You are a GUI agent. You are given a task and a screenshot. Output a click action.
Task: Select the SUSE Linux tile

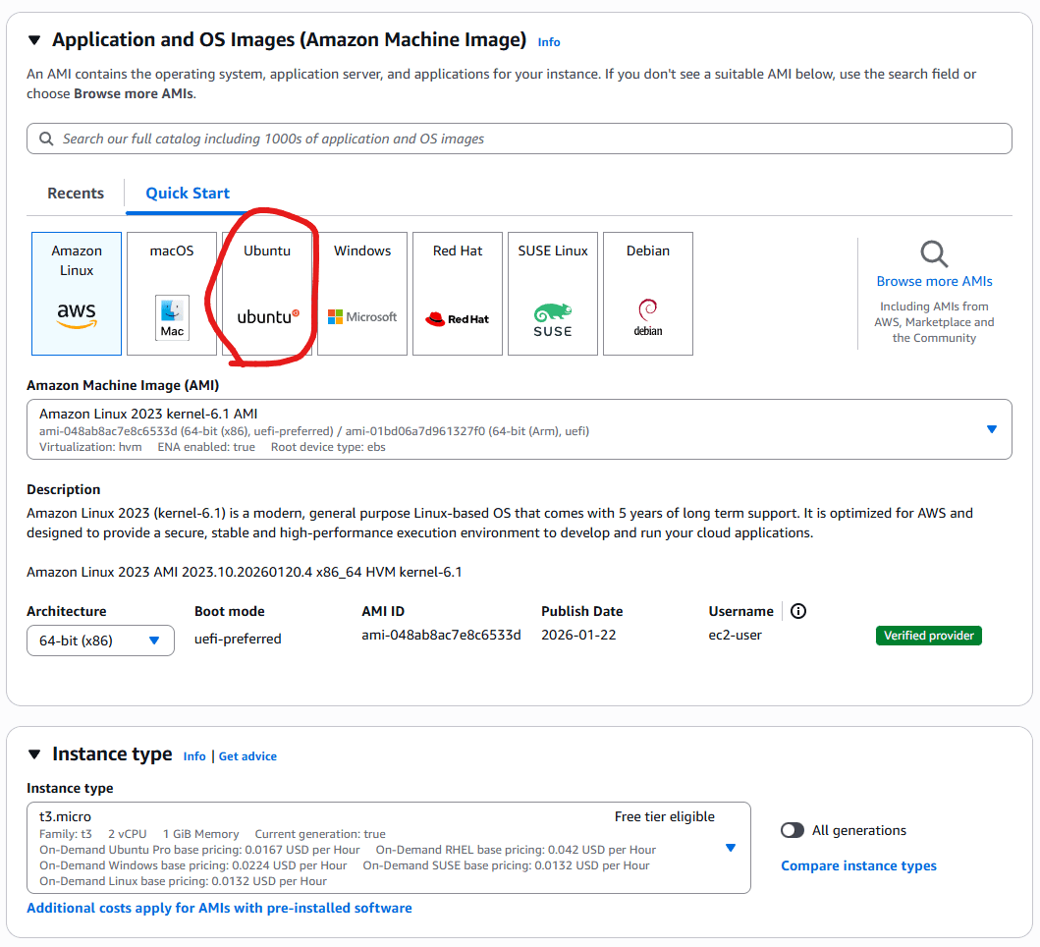coord(553,294)
